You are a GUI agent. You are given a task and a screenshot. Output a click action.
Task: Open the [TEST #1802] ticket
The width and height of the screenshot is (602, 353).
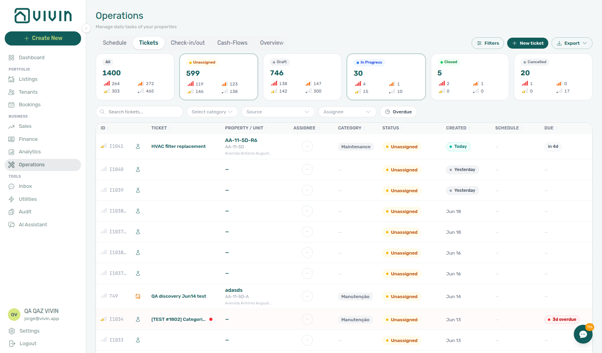(x=178, y=319)
